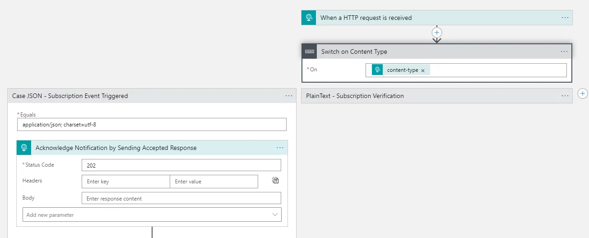Click the Body response content field
The height and width of the screenshot is (238, 589).
pyautogui.click(x=181, y=198)
